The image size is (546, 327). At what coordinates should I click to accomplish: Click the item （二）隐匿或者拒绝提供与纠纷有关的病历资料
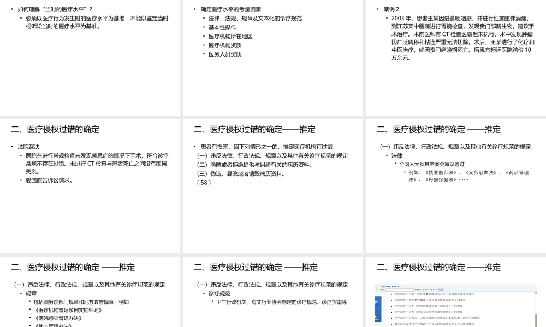(254, 165)
